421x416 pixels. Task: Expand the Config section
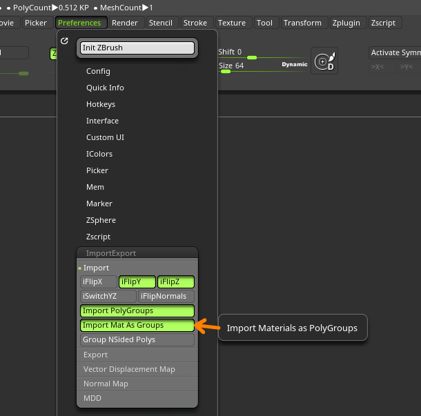point(98,71)
